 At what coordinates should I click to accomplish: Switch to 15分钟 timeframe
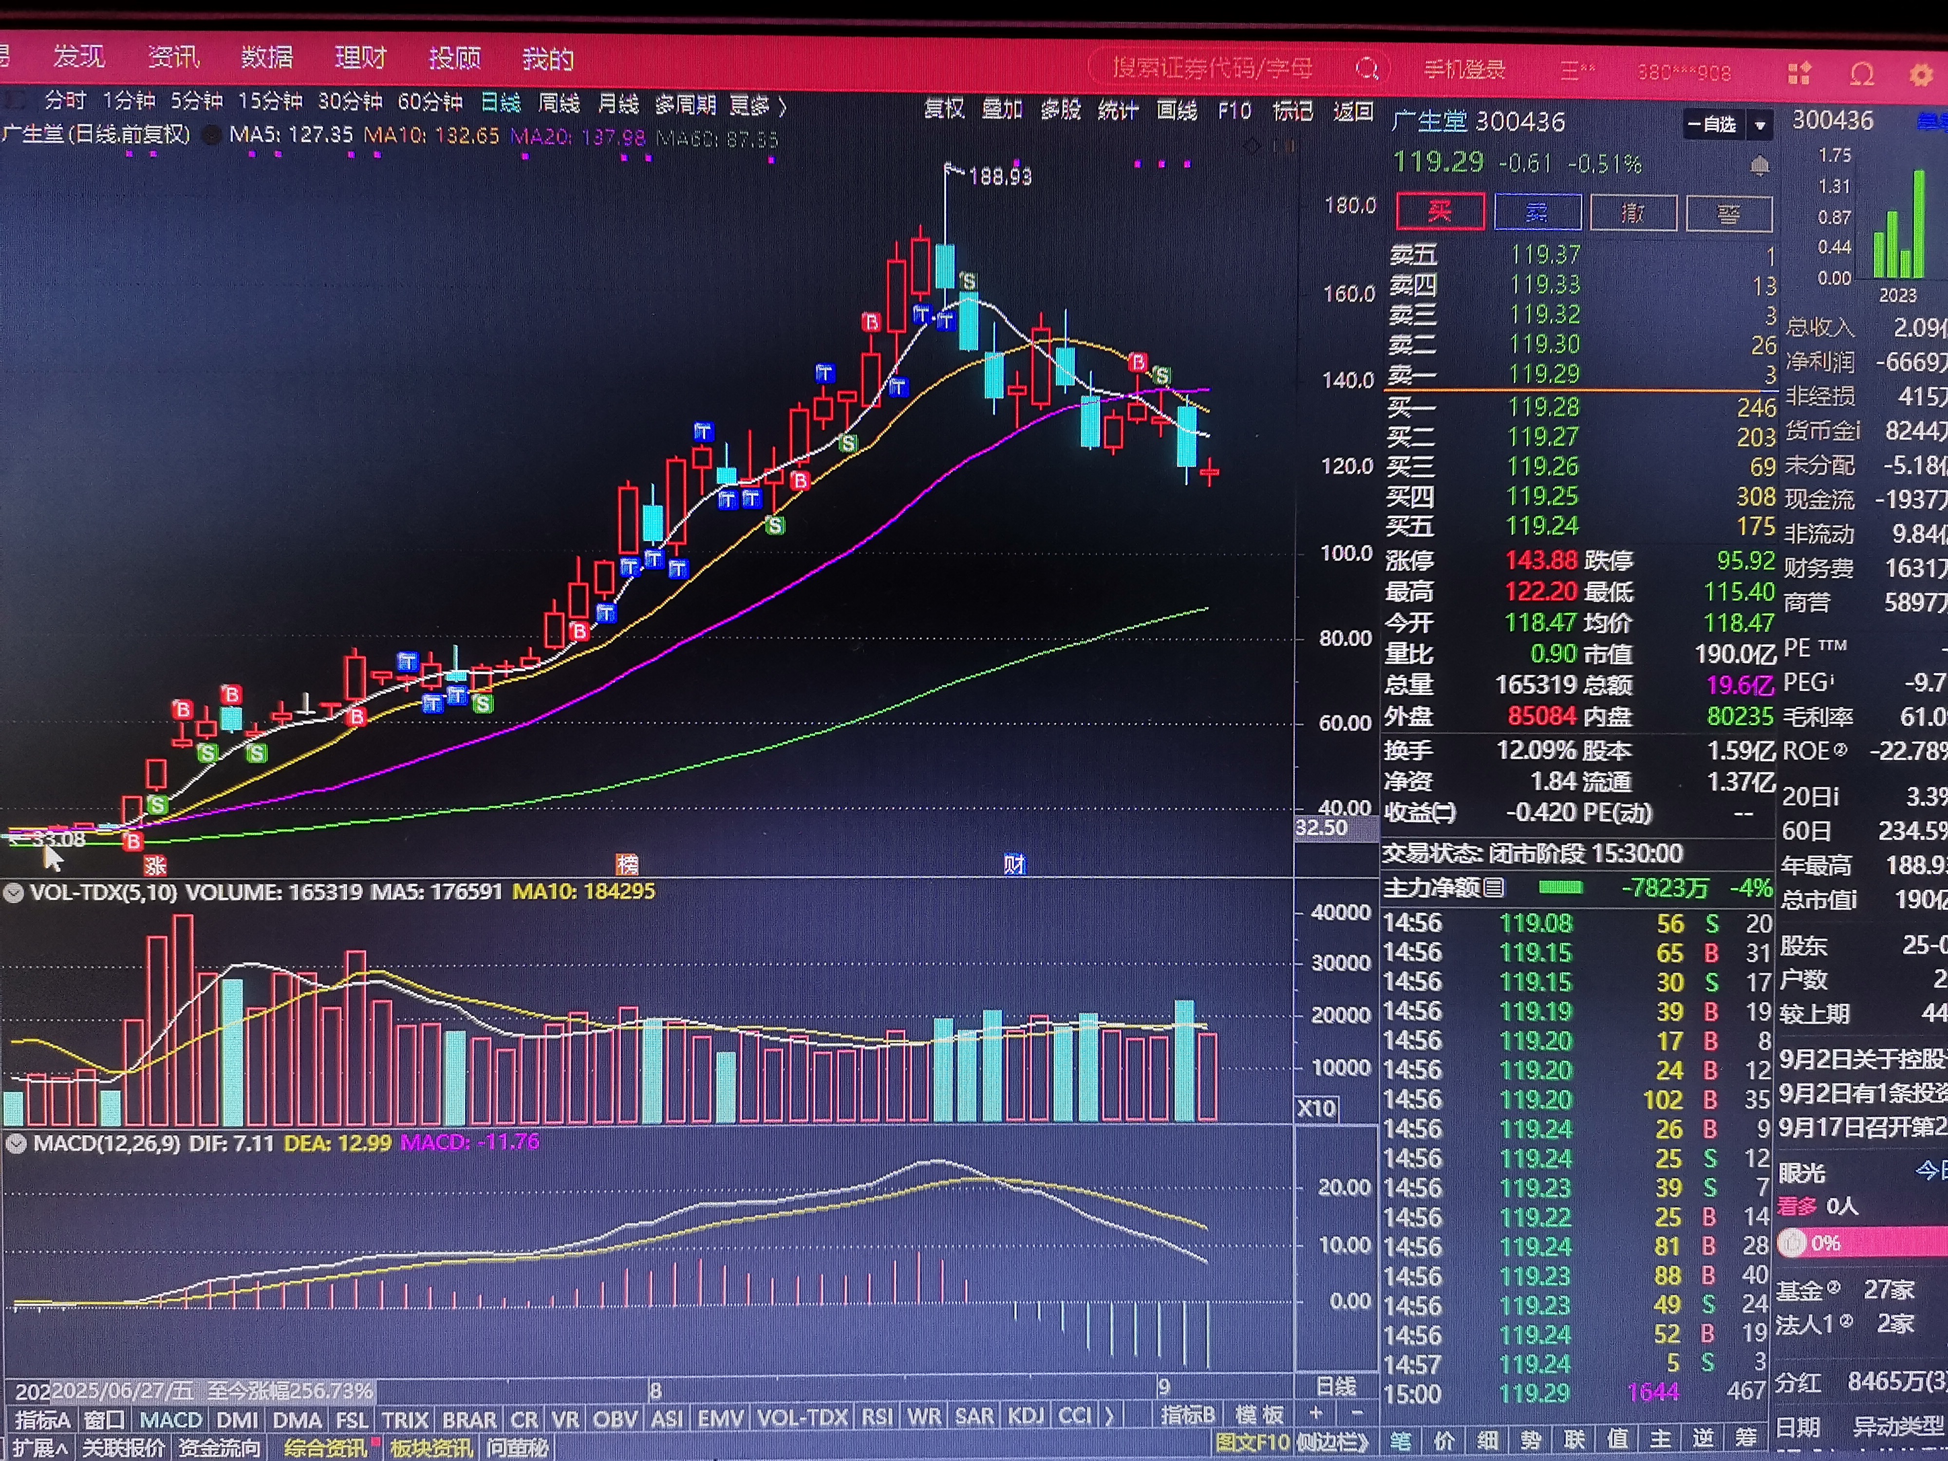coord(270,101)
